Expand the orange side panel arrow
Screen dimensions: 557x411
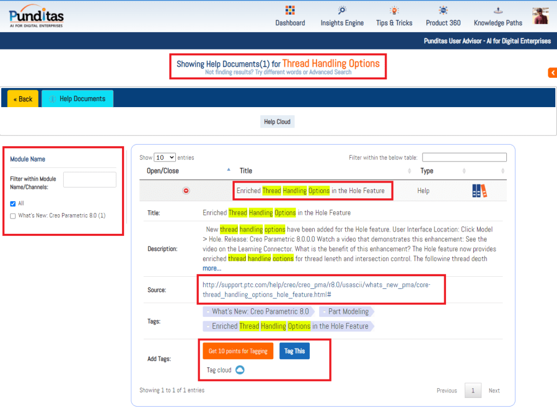552,73
